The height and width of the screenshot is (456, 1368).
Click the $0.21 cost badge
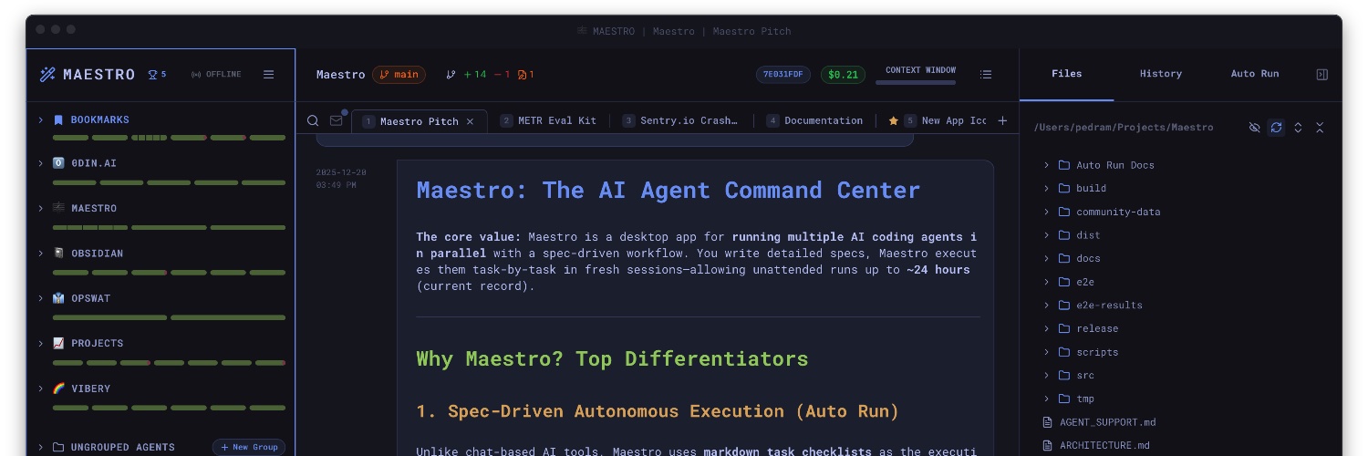(x=844, y=75)
